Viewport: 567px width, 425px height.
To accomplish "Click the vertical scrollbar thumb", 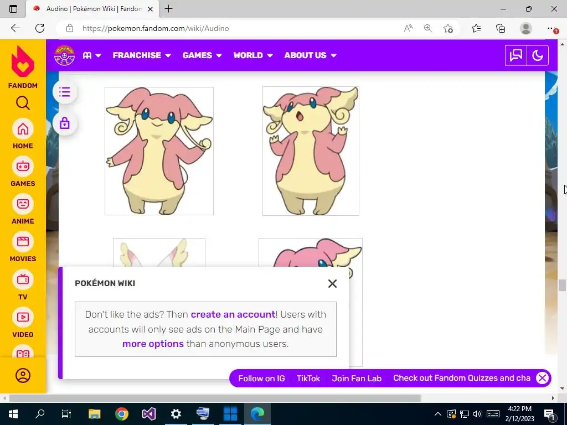I will (562, 285).
